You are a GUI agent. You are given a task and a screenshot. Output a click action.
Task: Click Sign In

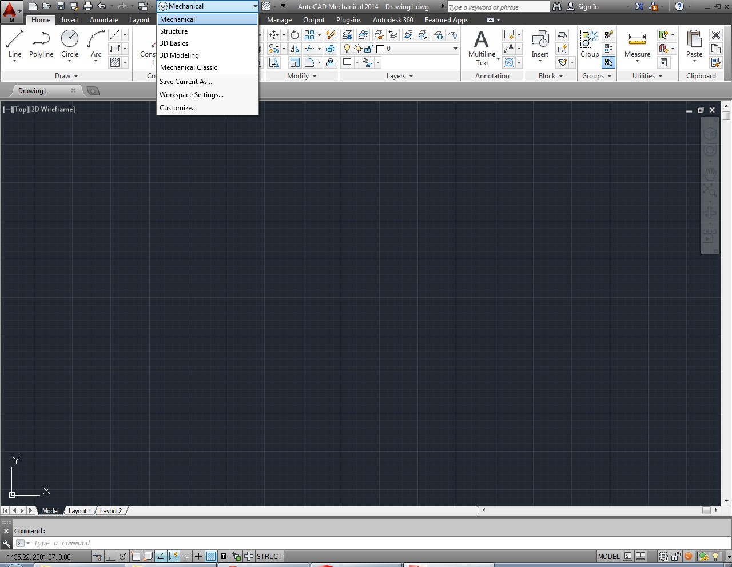pos(588,7)
